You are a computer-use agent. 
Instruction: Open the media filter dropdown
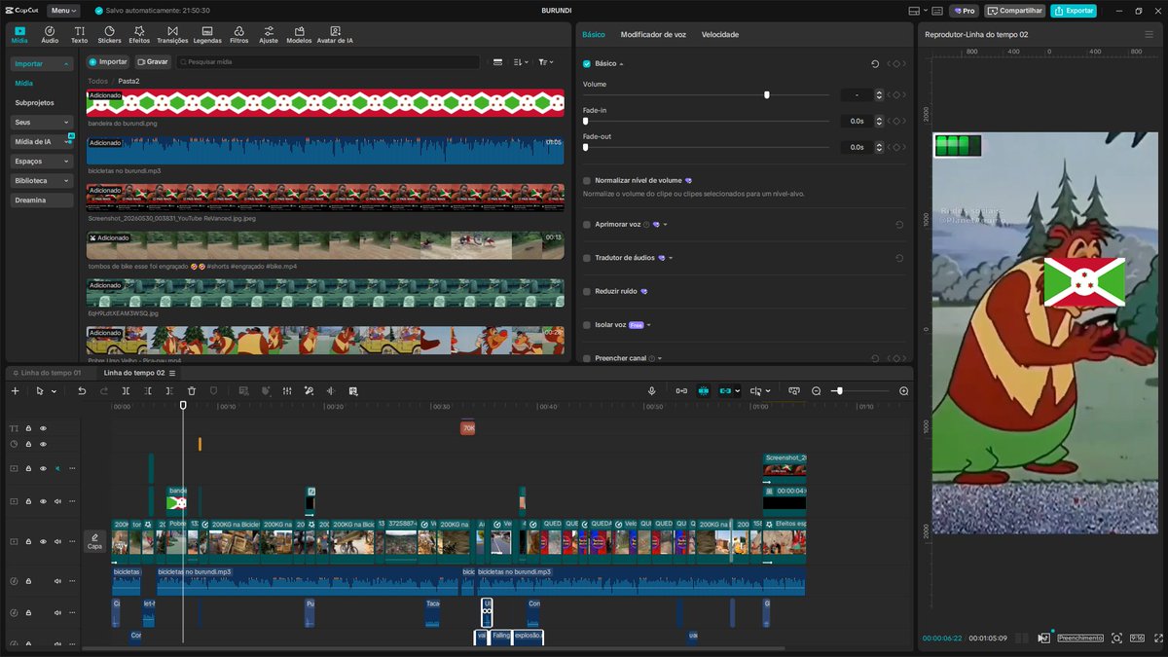coord(546,61)
